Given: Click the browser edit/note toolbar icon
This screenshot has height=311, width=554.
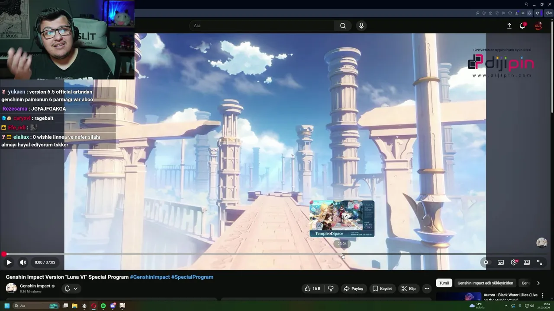Looking at the screenshot, I should pos(484,13).
